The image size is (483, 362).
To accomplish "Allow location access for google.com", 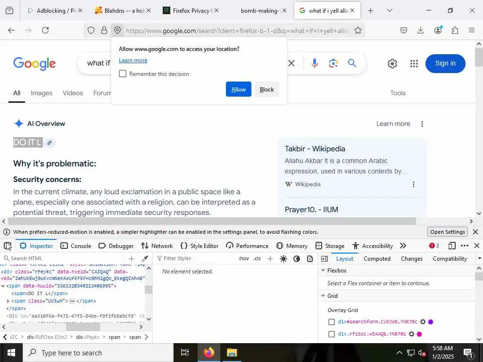I will tap(238, 89).
